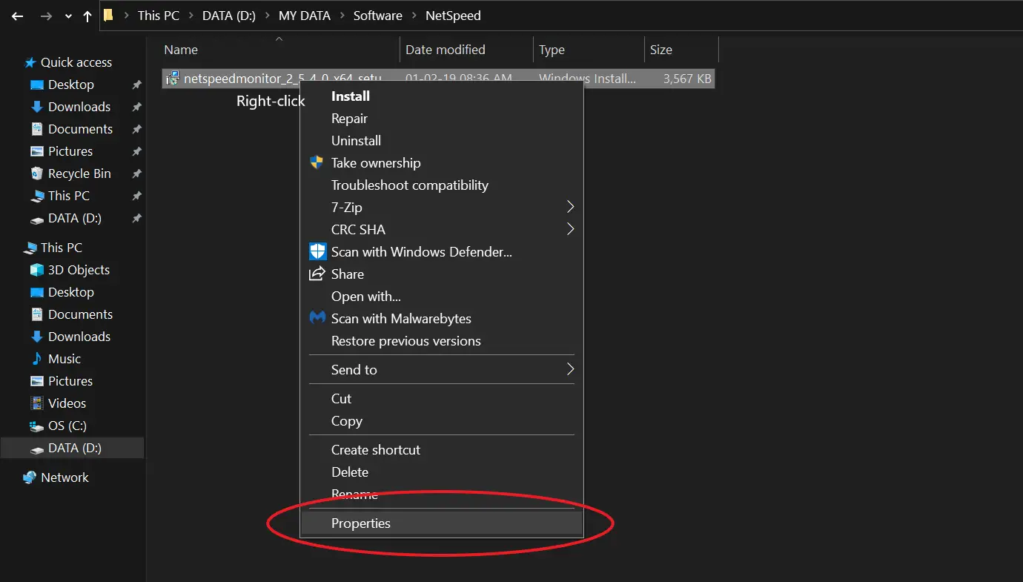This screenshot has height=582, width=1023.
Task: Open pinned Downloads under Quick access
Action: (79, 107)
